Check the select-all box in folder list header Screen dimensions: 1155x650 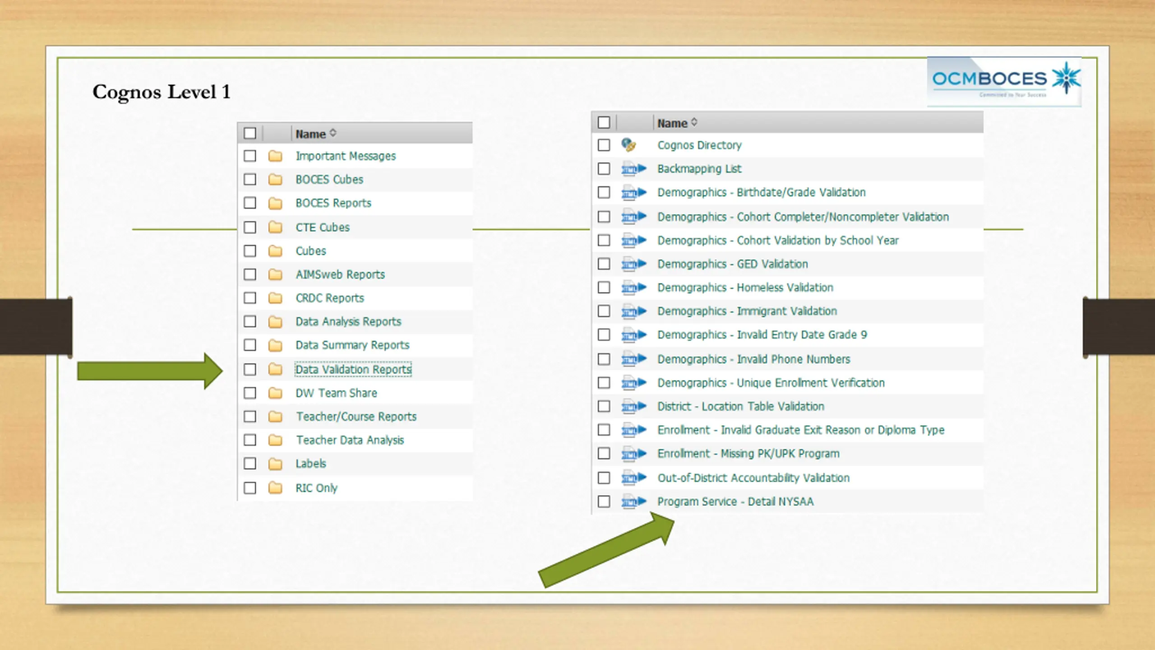pos(250,133)
